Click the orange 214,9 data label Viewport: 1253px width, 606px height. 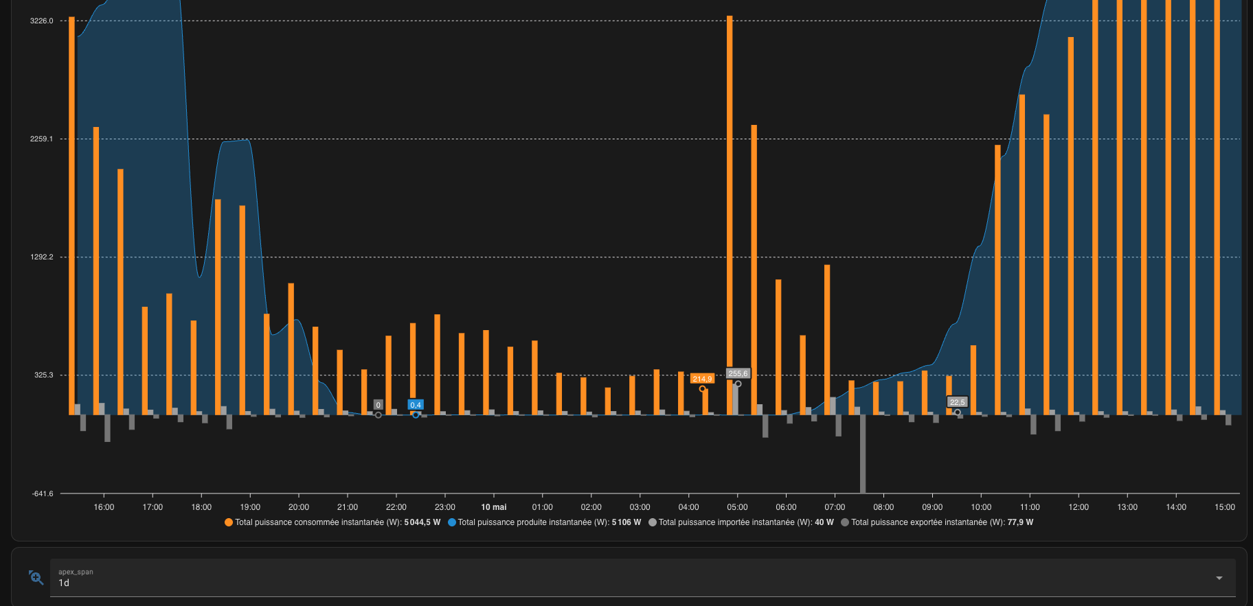(702, 379)
